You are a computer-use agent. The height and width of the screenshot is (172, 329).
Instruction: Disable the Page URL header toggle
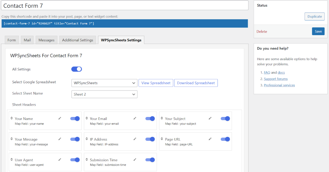tap(225, 139)
